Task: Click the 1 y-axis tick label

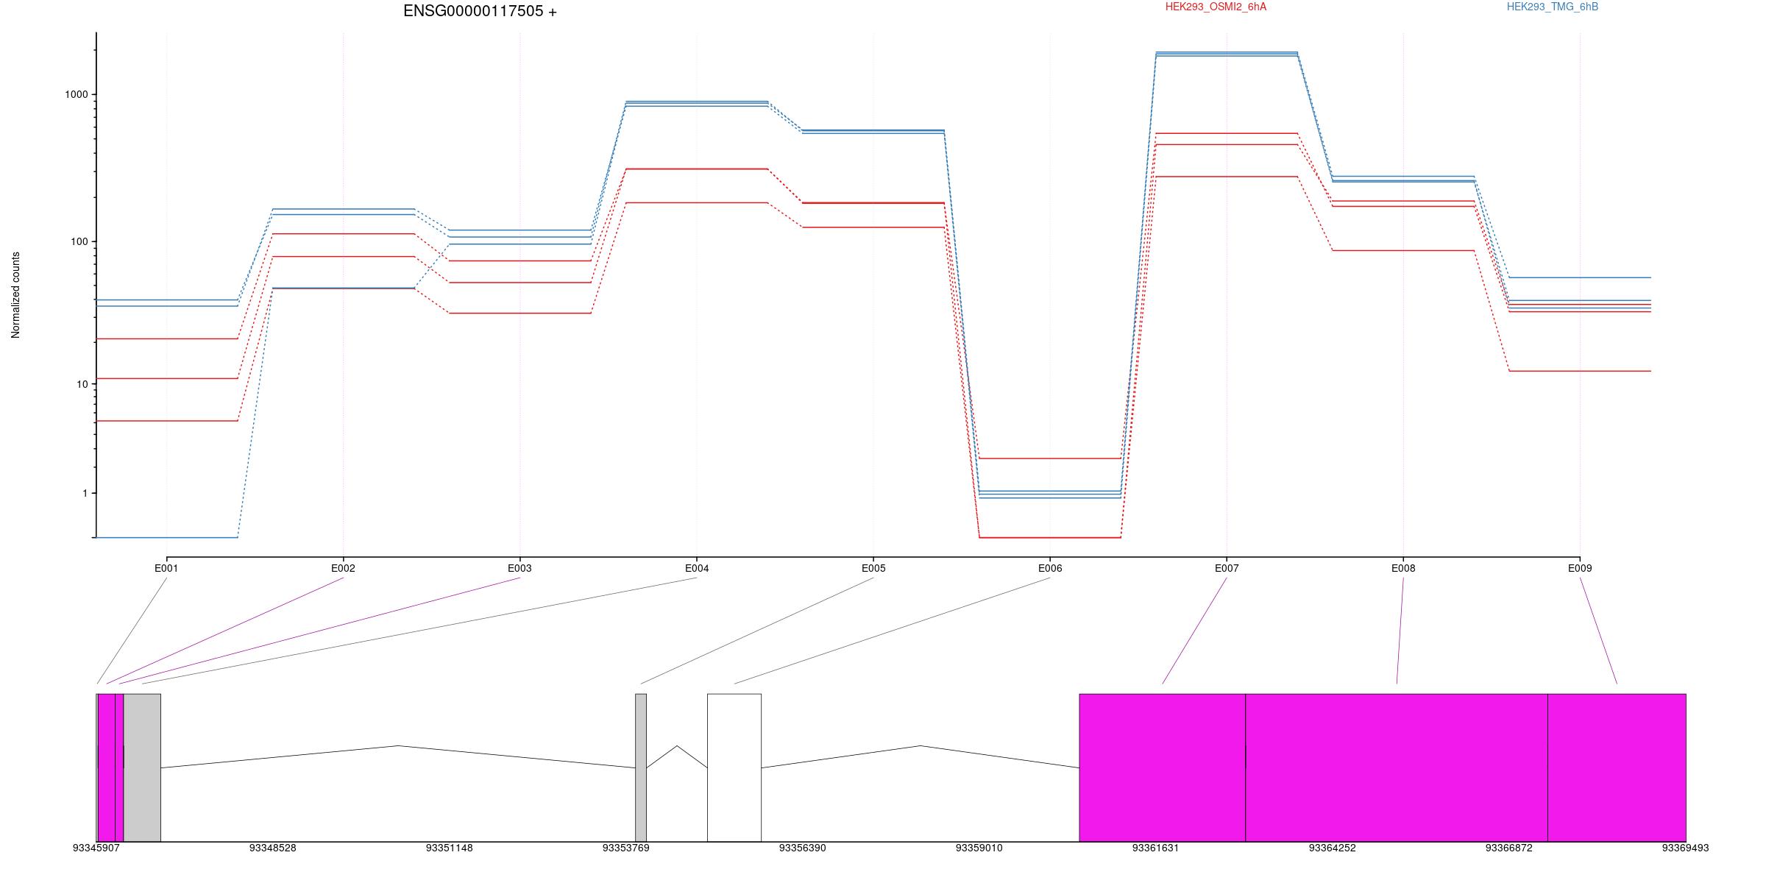Action: [85, 493]
